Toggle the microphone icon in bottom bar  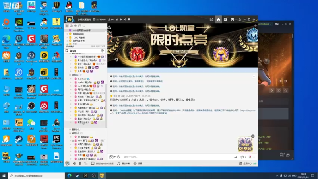coord(80,163)
